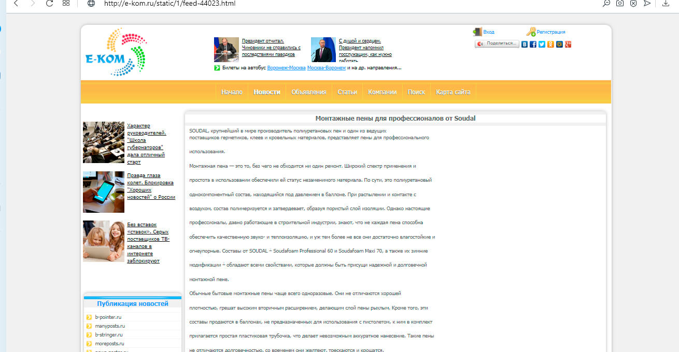This screenshot has width=679, height=352.
Task: Click the article title 'Монтажные пены для профессионалов от Soudal'
Action: [395, 118]
